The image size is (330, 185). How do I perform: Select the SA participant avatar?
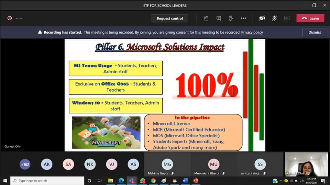(x=68, y=164)
